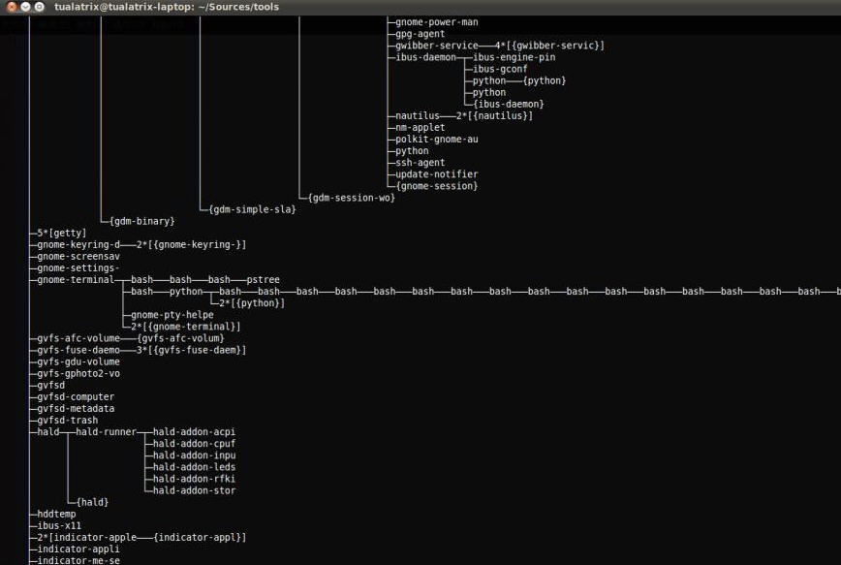Click the 2*[{nautilus}] thread group
Viewport: 841px width, 565px height.
pos(494,116)
